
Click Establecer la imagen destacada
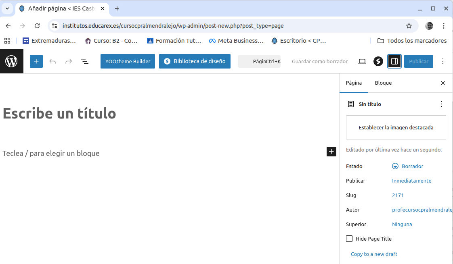click(396, 127)
